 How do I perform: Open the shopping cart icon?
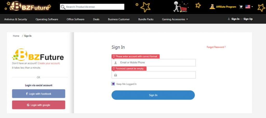241,7
